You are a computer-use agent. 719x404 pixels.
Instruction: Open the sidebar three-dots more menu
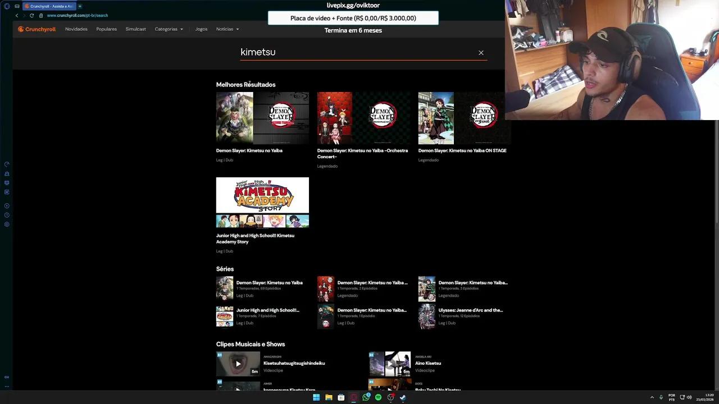[7, 386]
